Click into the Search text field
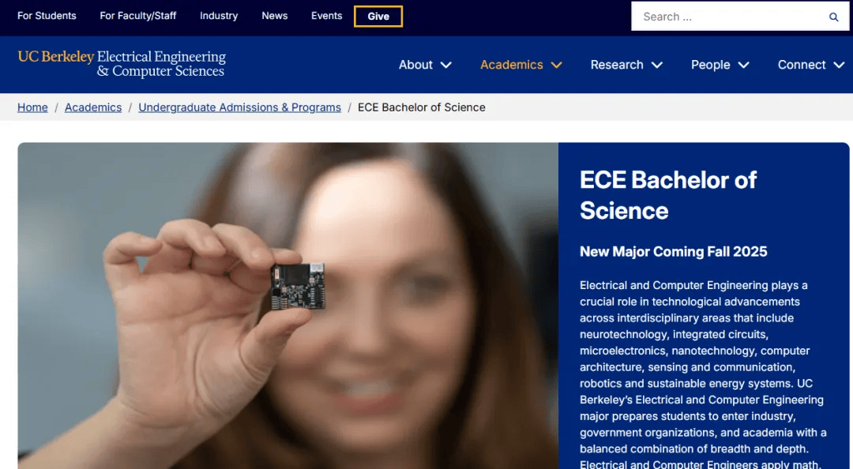Image resolution: width=853 pixels, height=469 pixels. click(x=729, y=17)
